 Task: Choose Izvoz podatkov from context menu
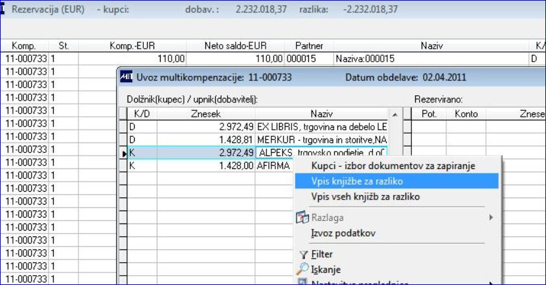pos(343,233)
